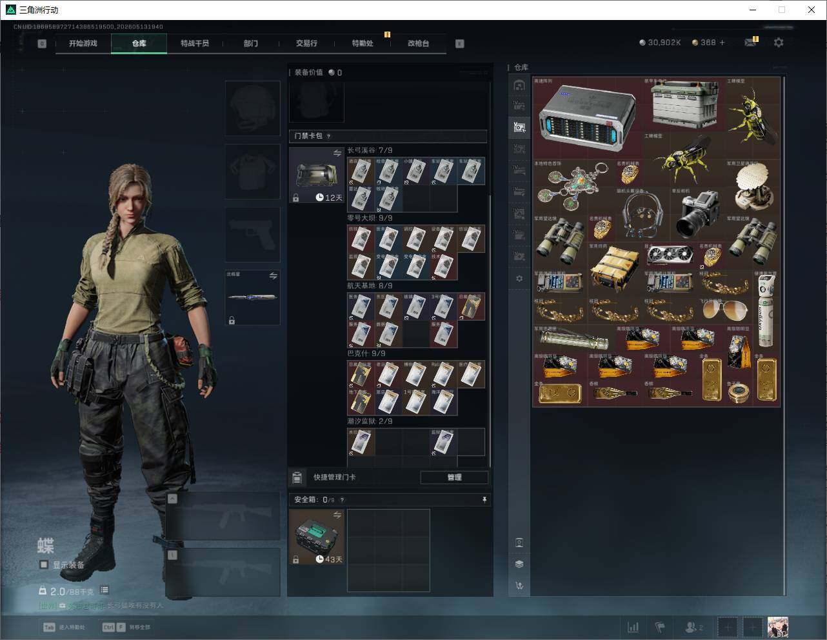Open the 开始游戏 tab
This screenshot has height=640, width=827.
click(83, 43)
